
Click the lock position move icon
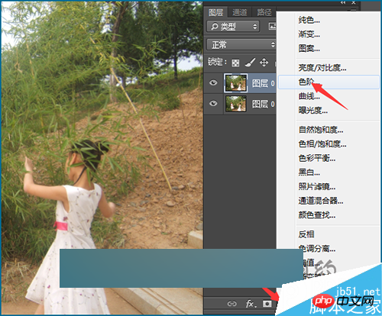[264, 63]
